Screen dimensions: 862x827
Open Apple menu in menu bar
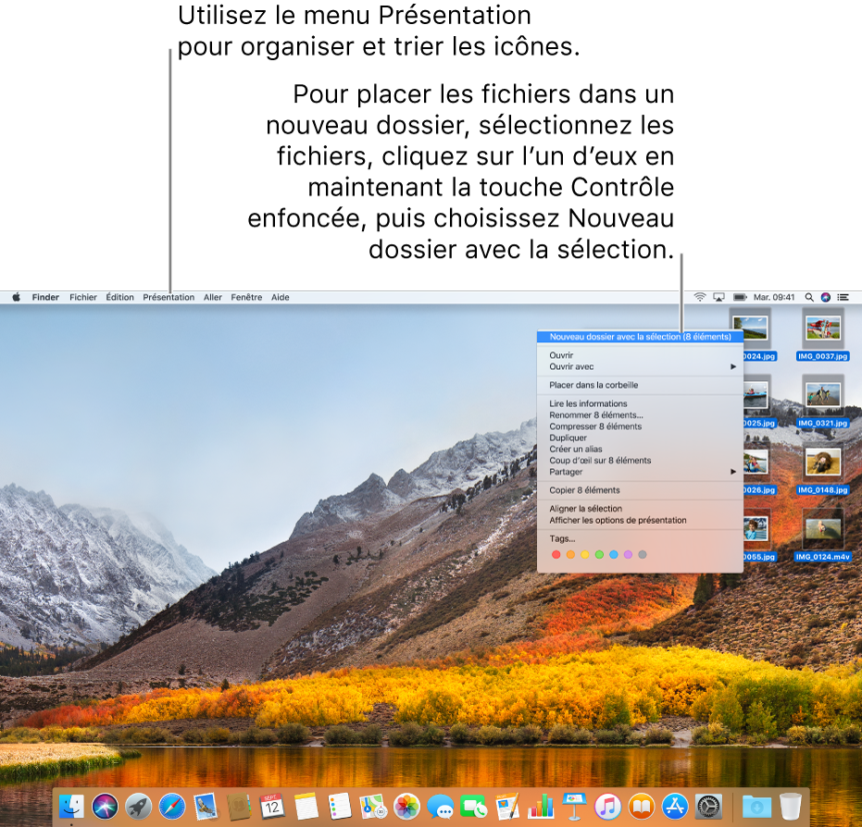[17, 297]
